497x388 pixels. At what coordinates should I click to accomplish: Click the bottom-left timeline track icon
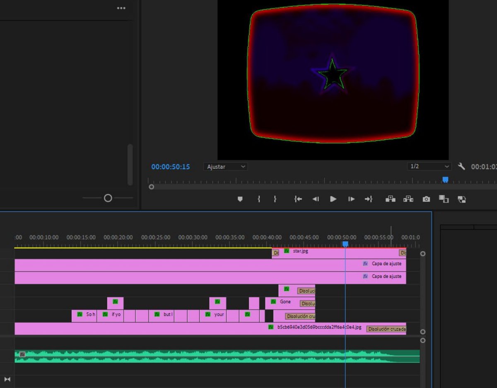click(7, 379)
